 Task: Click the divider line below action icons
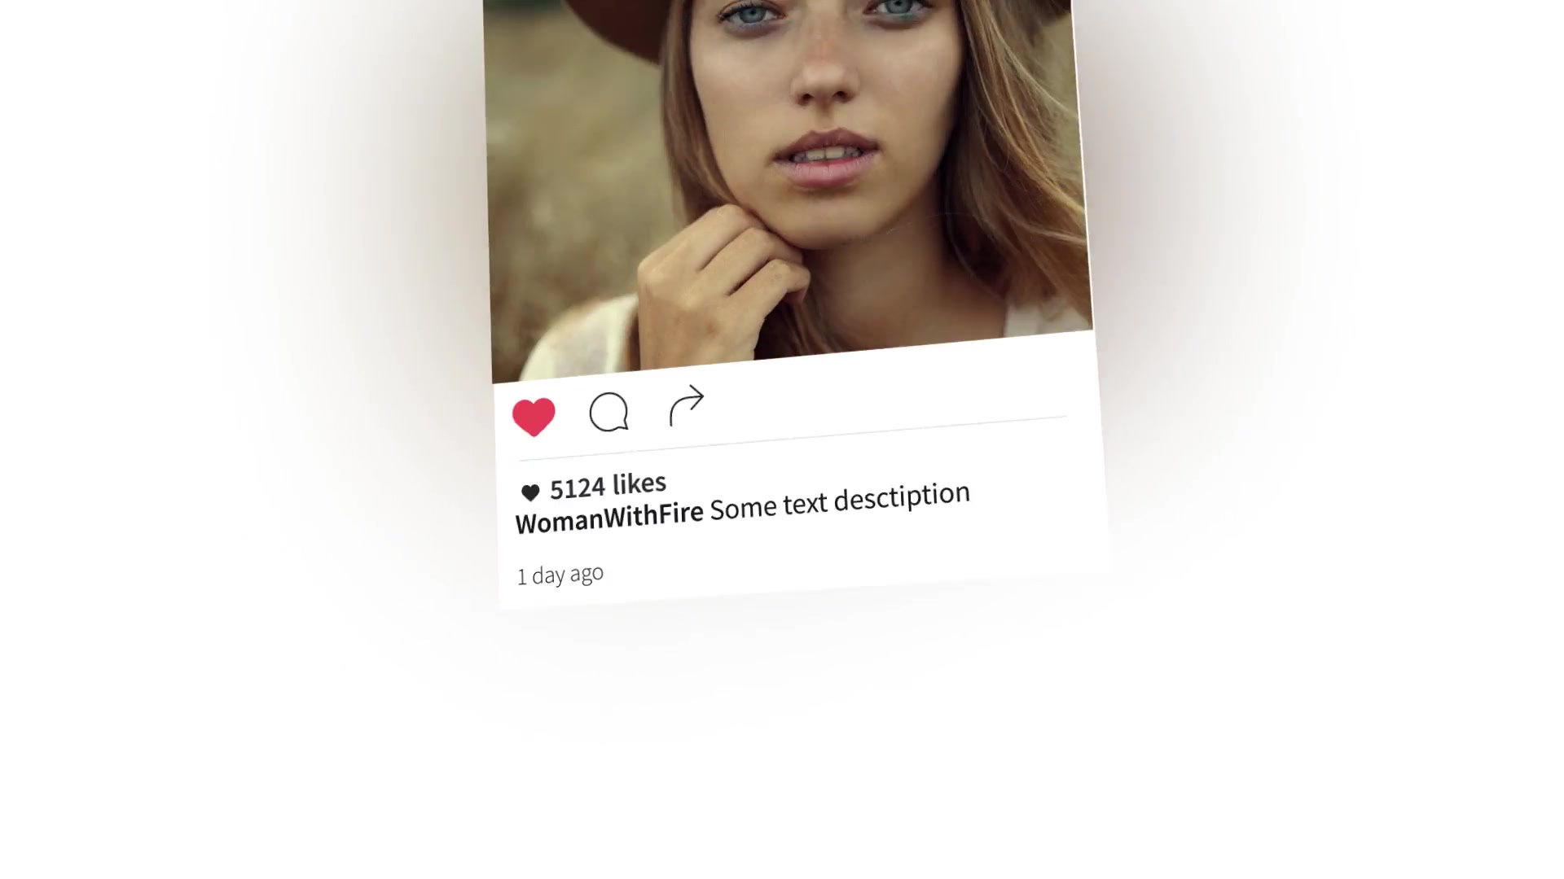click(x=792, y=439)
